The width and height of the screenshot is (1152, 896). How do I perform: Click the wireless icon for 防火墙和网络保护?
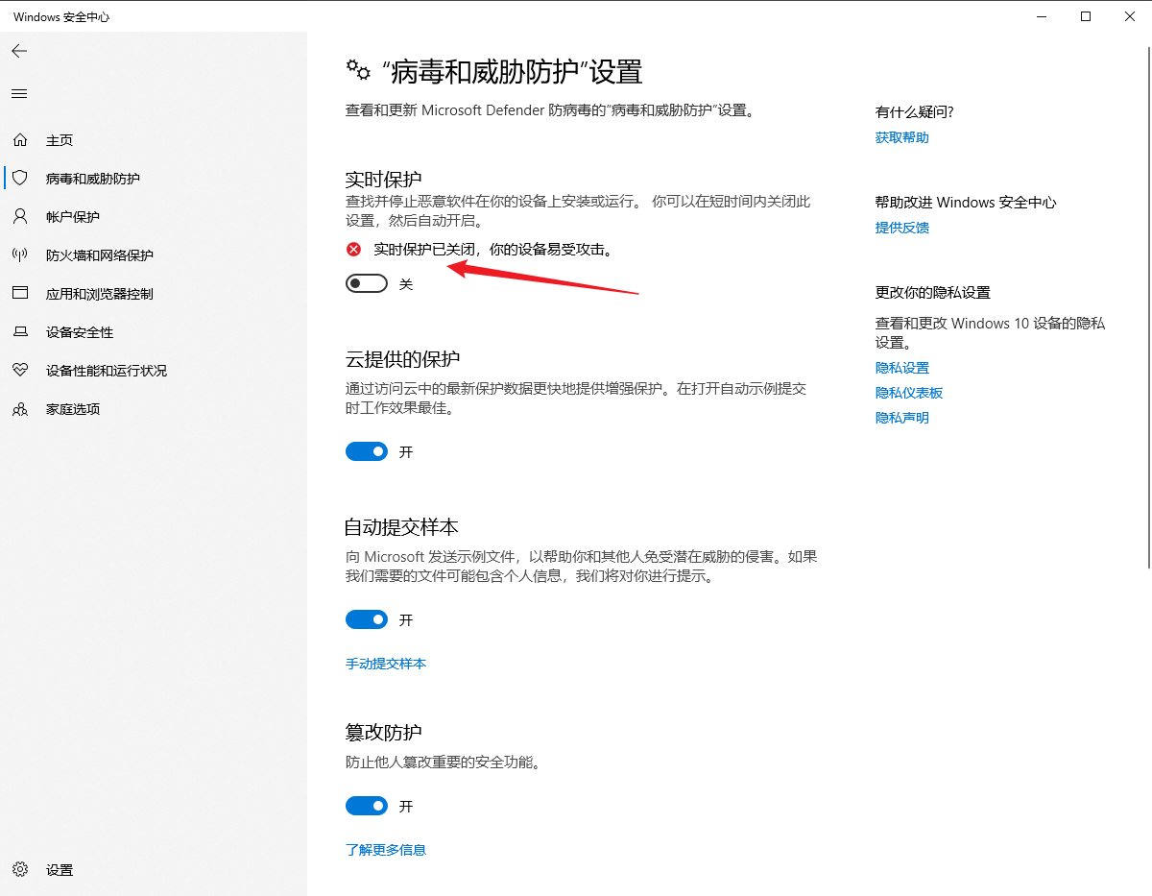20,255
